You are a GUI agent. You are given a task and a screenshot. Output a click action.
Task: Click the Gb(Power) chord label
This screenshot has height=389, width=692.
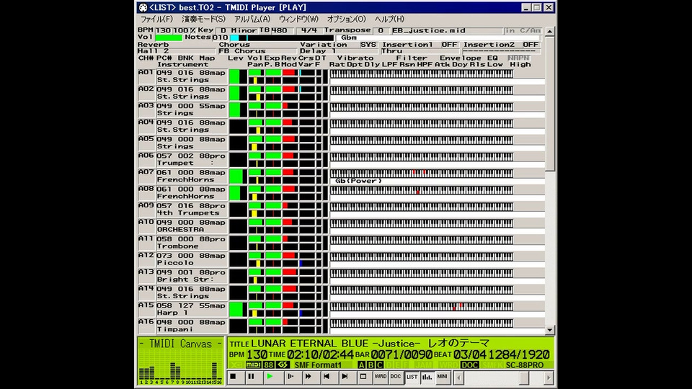(358, 181)
